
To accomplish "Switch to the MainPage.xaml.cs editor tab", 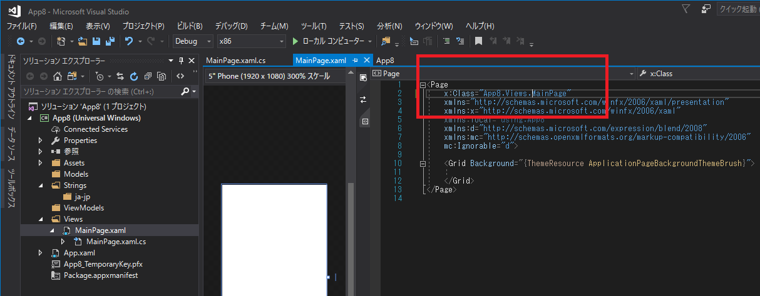I will (x=235, y=61).
